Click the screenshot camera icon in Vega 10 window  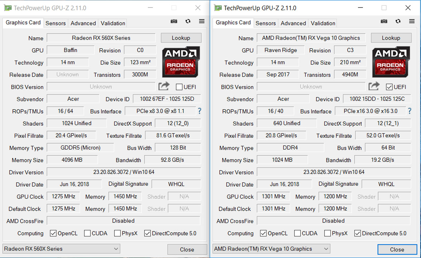(384, 21)
